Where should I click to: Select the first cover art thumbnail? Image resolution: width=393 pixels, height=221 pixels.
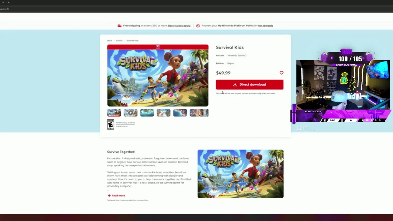click(x=114, y=113)
